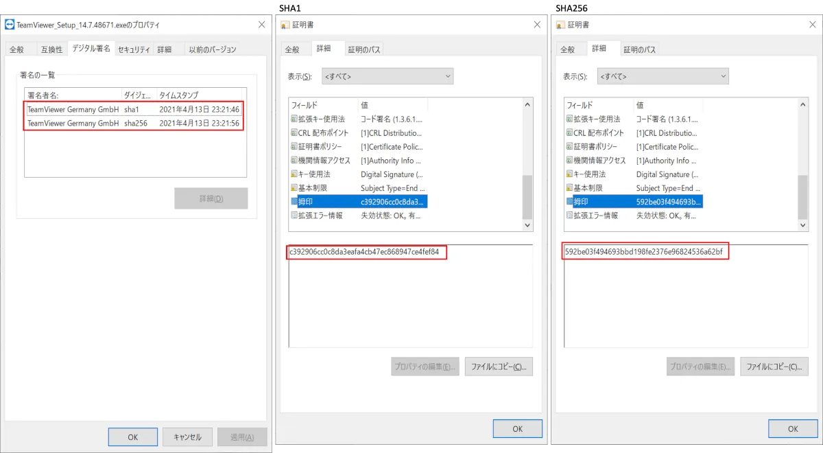Select 機関情報アクセス icon in SHA256 window
The height and width of the screenshot is (453, 823).
570,161
